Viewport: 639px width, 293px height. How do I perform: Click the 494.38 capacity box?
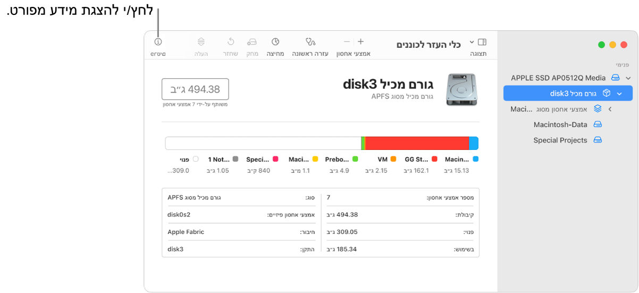click(195, 89)
